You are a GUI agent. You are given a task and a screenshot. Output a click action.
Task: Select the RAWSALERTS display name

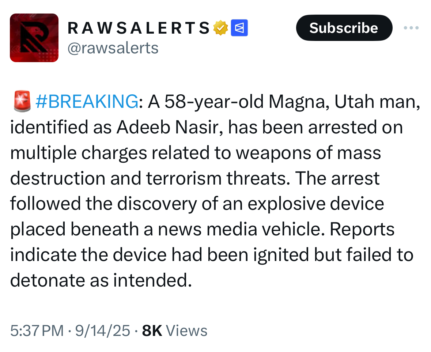pyautogui.click(x=139, y=28)
